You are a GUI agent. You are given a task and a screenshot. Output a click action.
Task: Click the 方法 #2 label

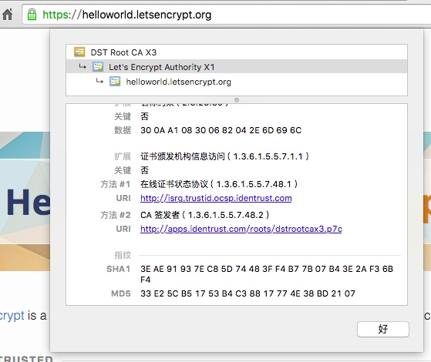click(116, 215)
